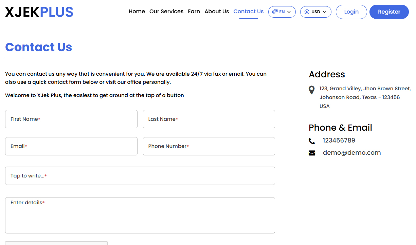Click the demo@demo.com email address
This screenshot has height=245, width=416.
[x=352, y=152]
